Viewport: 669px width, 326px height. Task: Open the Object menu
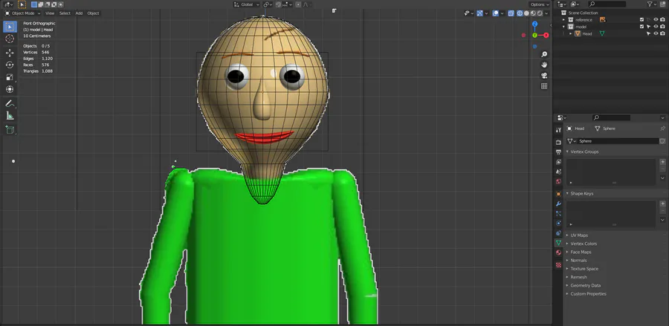click(93, 13)
